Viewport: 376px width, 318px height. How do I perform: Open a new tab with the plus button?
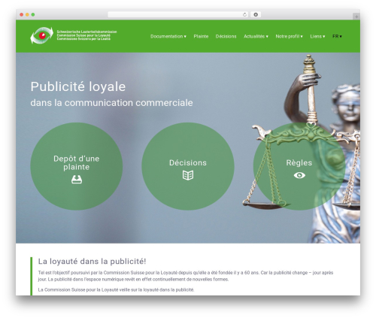[x=356, y=17]
